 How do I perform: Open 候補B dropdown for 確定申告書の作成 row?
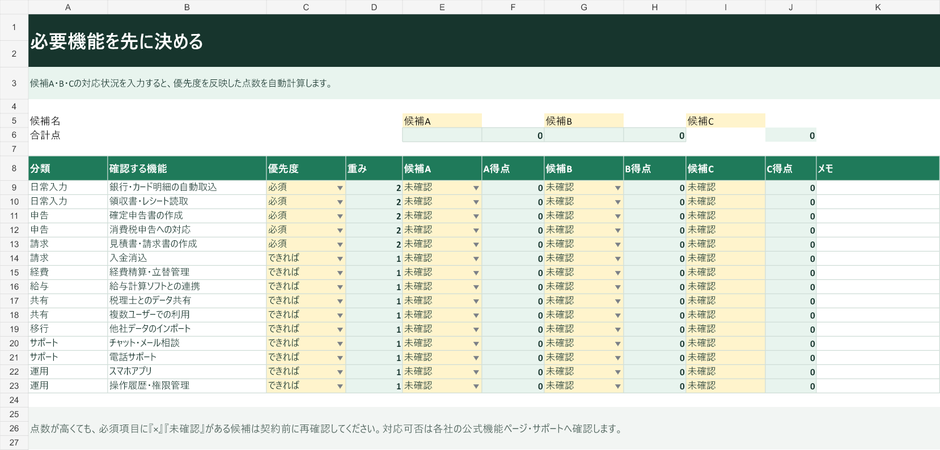617,216
